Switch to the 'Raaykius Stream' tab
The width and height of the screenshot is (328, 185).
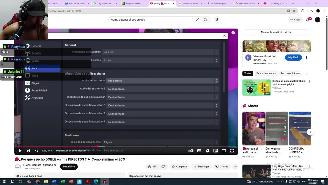point(133,4)
